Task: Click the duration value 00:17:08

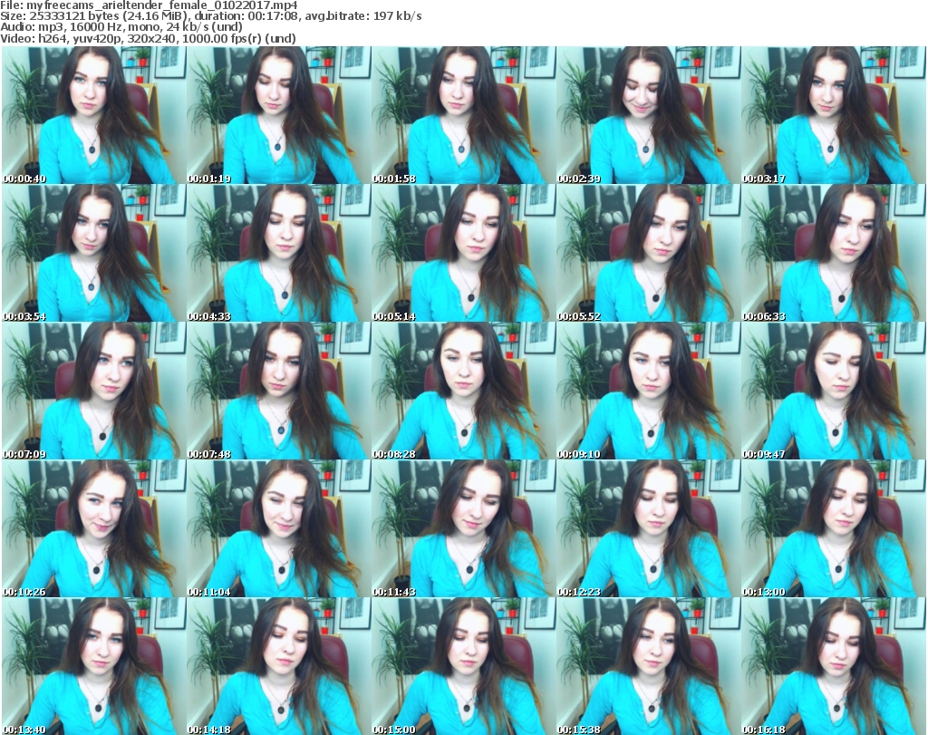Action: point(272,16)
